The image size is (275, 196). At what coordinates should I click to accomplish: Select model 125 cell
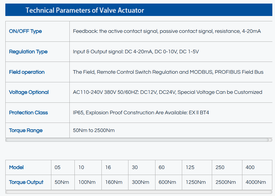click(x=190, y=167)
